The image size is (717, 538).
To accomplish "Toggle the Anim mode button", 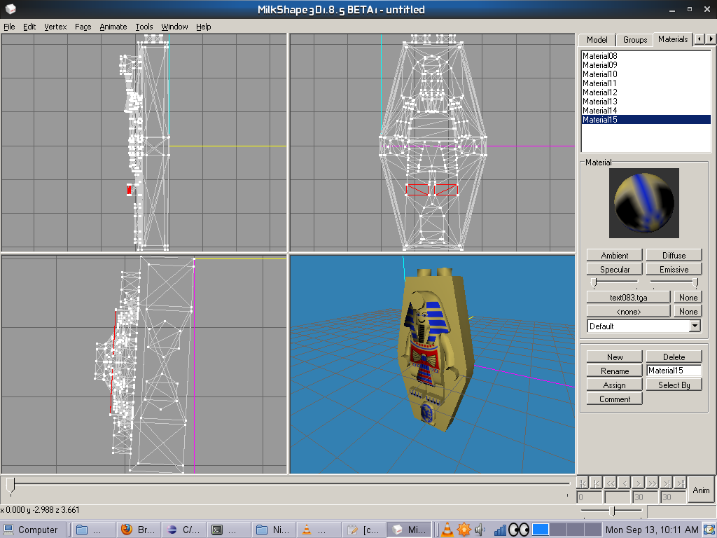I will [x=701, y=490].
